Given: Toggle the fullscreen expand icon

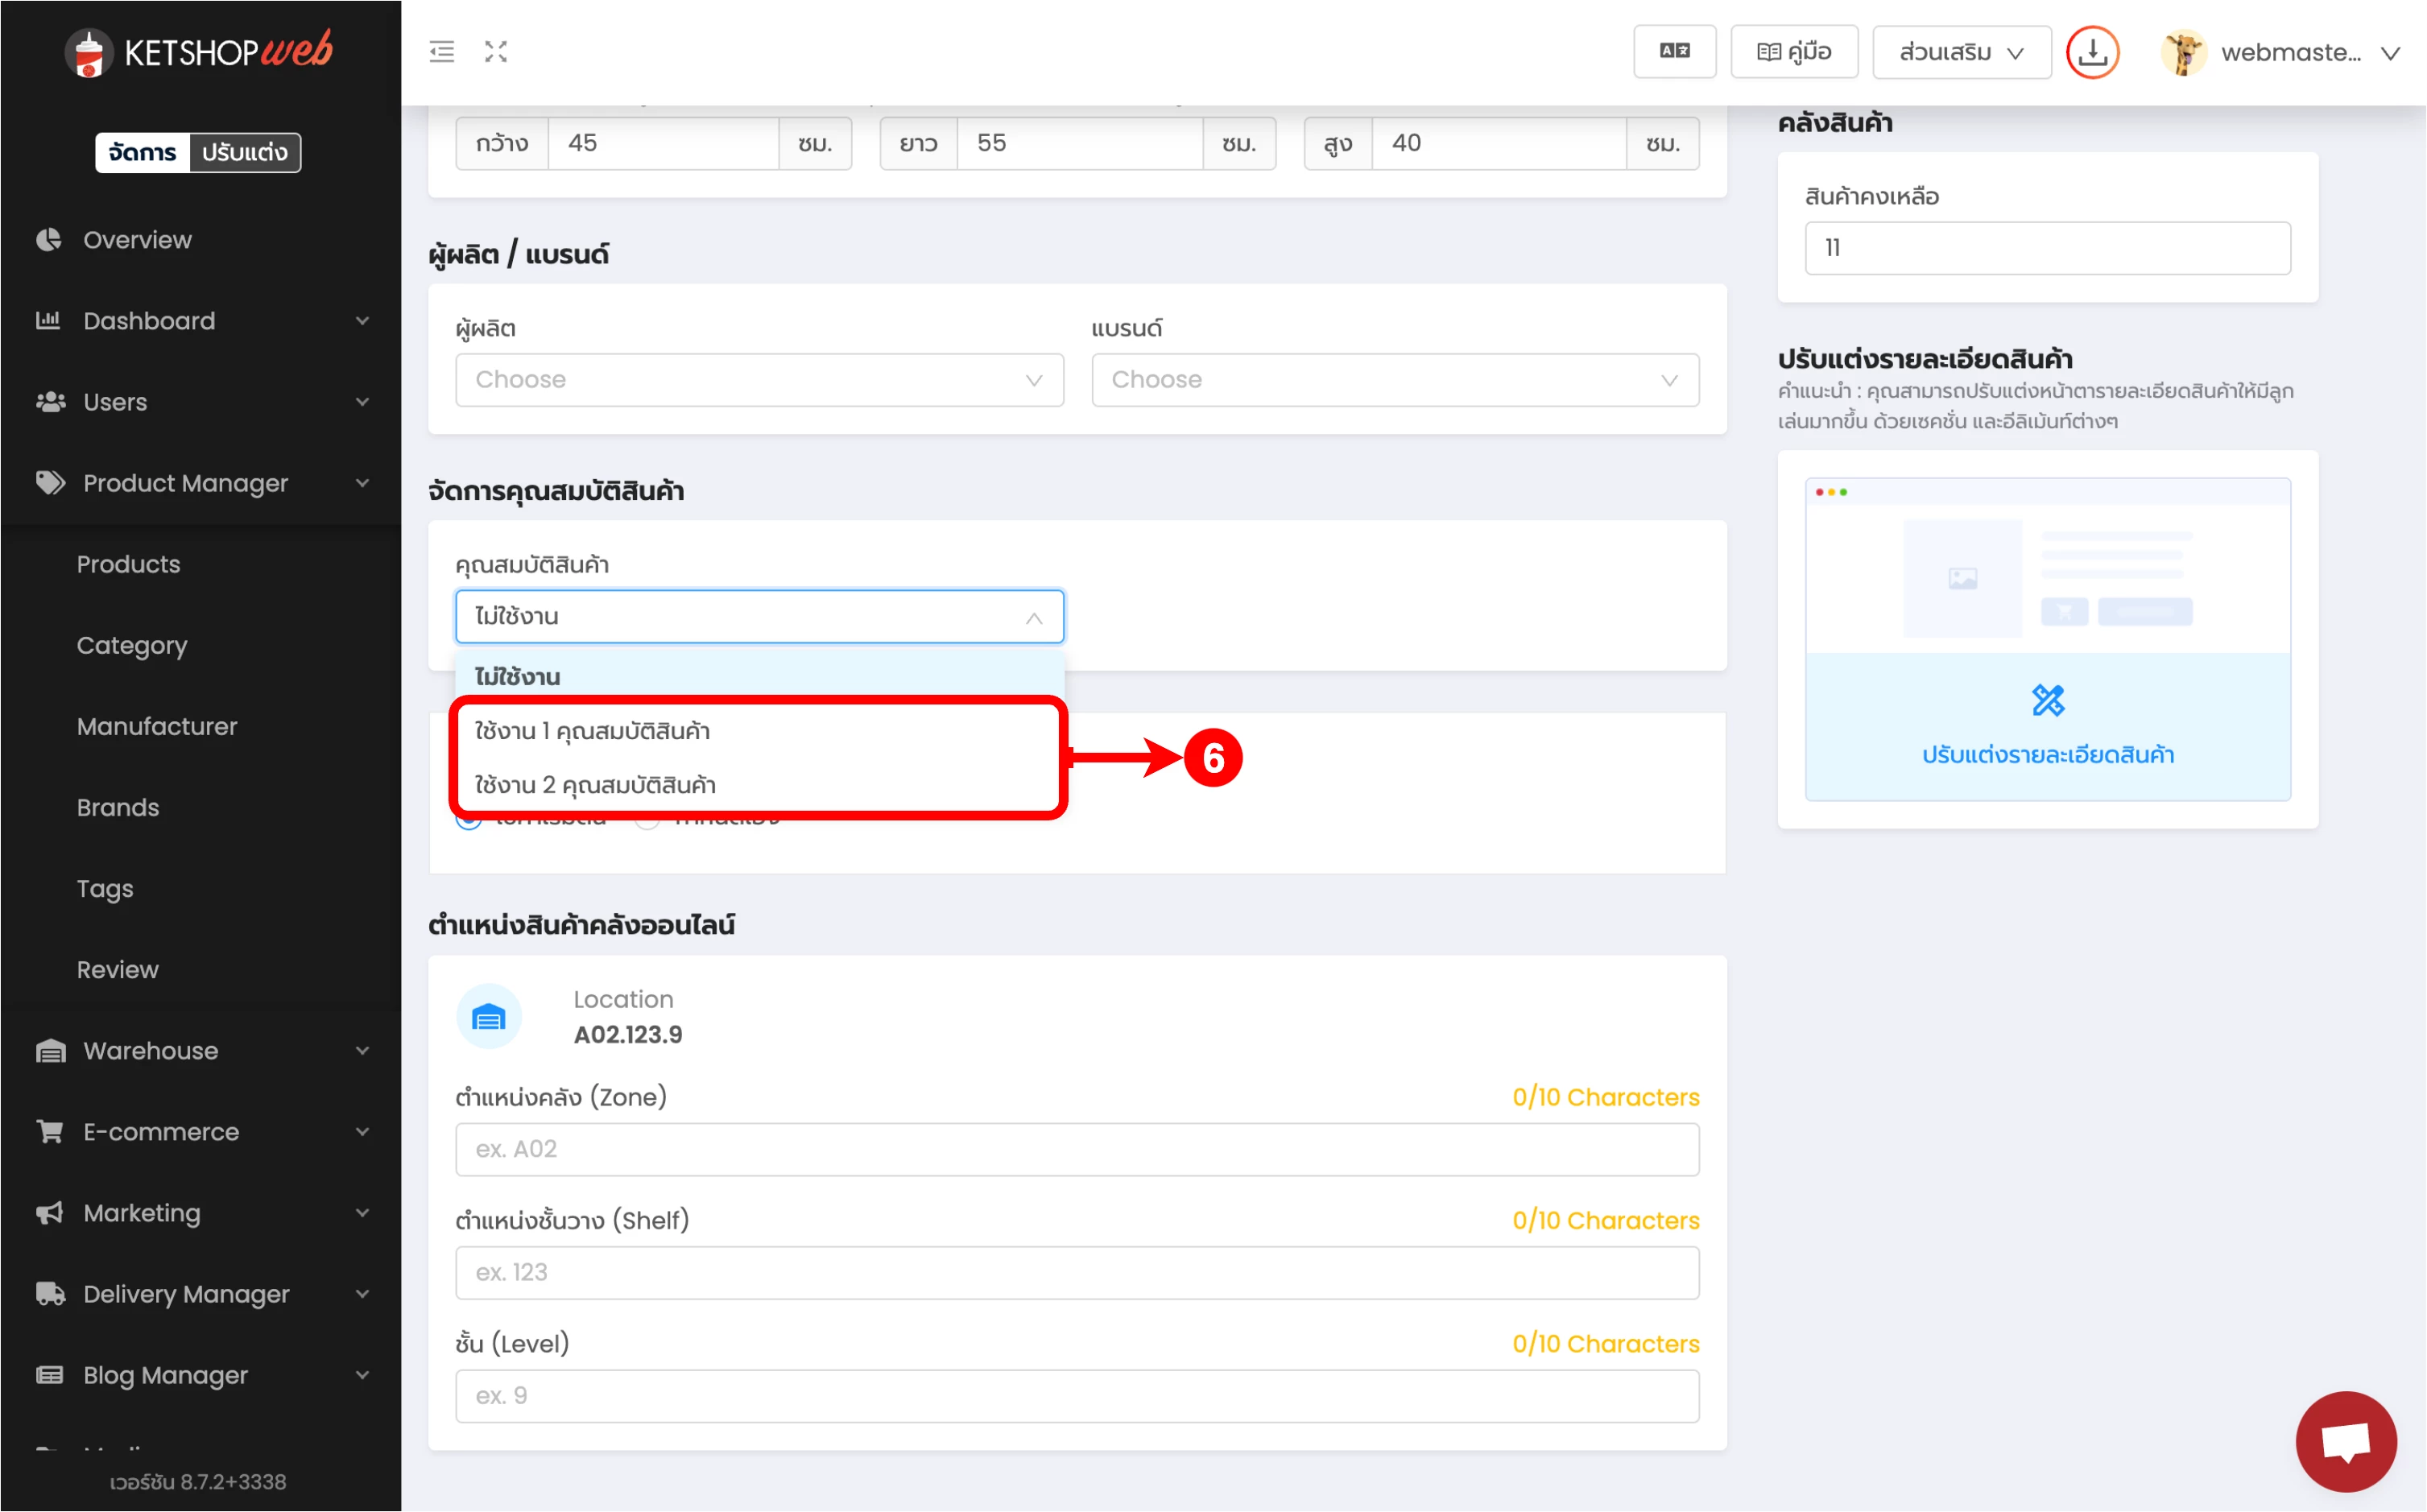Looking at the screenshot, I should pos(496,52).
